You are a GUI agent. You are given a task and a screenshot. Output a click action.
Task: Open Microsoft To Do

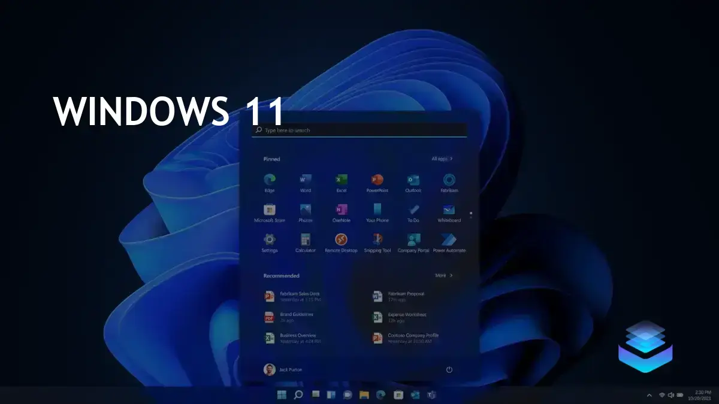[x=413, y=212]
